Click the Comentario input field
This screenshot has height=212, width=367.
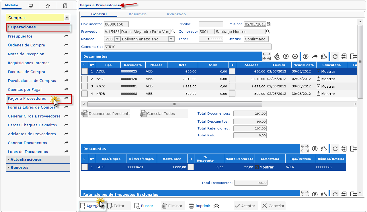pos(188,47)
